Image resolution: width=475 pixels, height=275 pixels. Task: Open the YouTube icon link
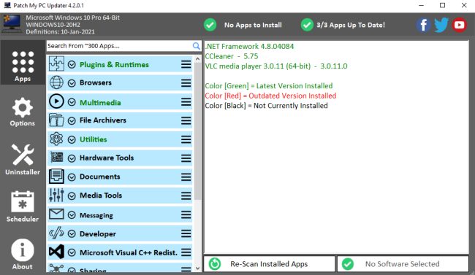(x=459, y=25)
